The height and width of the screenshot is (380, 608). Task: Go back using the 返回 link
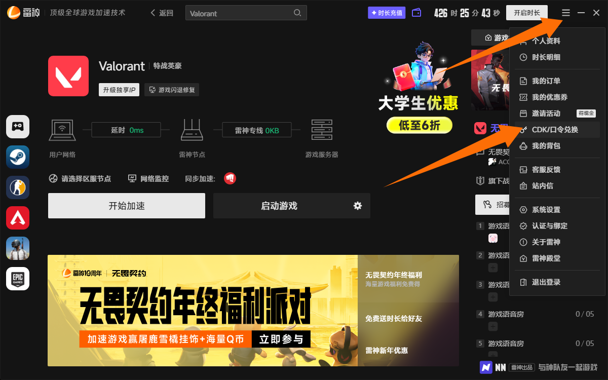[162, 13]
